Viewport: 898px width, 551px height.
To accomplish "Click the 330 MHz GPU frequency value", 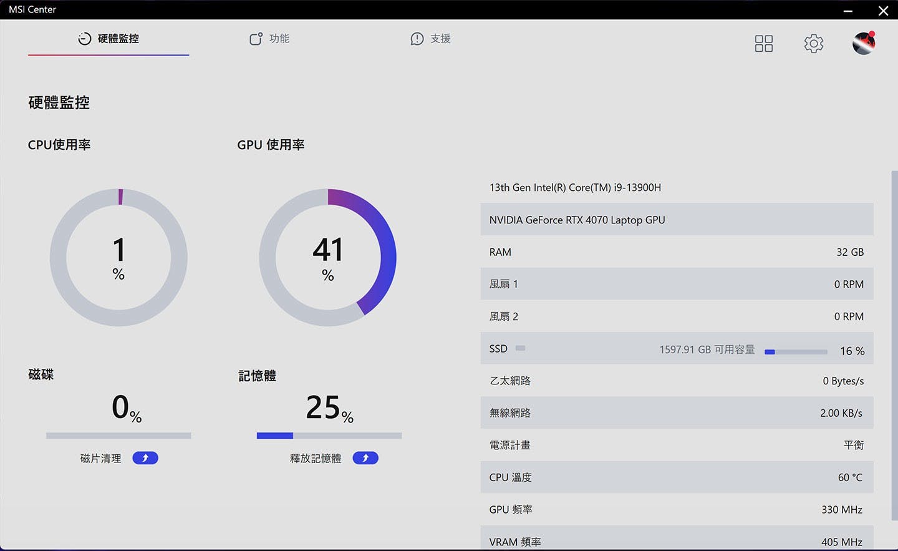I will [842, 510].
